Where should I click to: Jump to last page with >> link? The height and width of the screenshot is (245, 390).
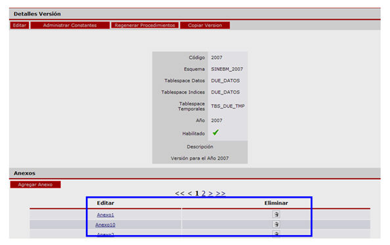pyautogui.click(x=221, y=193)
